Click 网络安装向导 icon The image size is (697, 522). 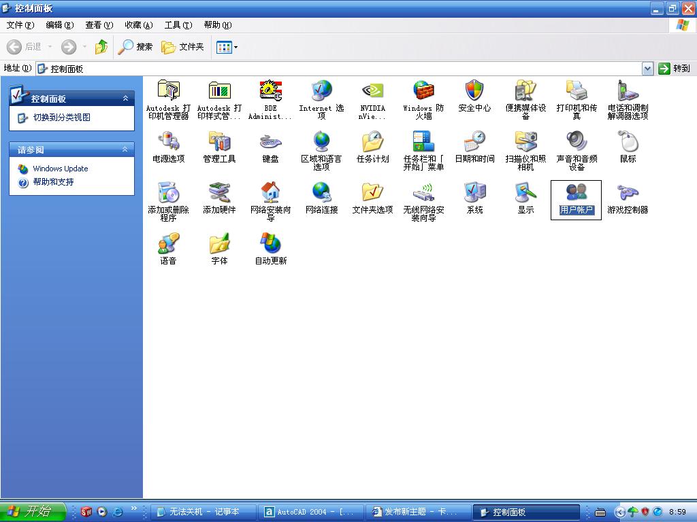point(270,192)
